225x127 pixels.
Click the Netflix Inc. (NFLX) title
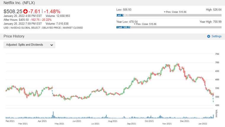tap(19, 3)
